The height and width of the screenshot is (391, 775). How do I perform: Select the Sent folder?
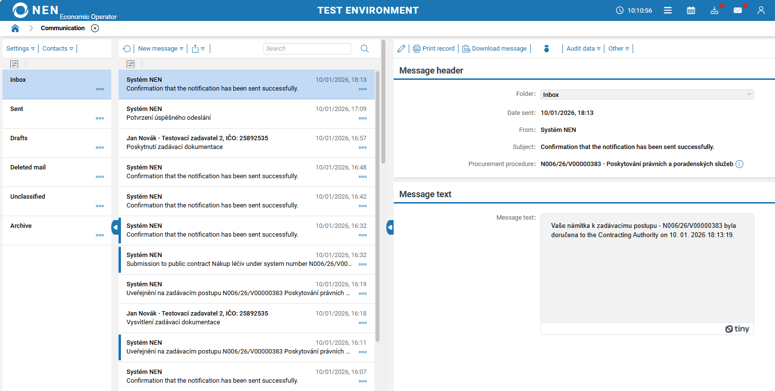[17, 109]
